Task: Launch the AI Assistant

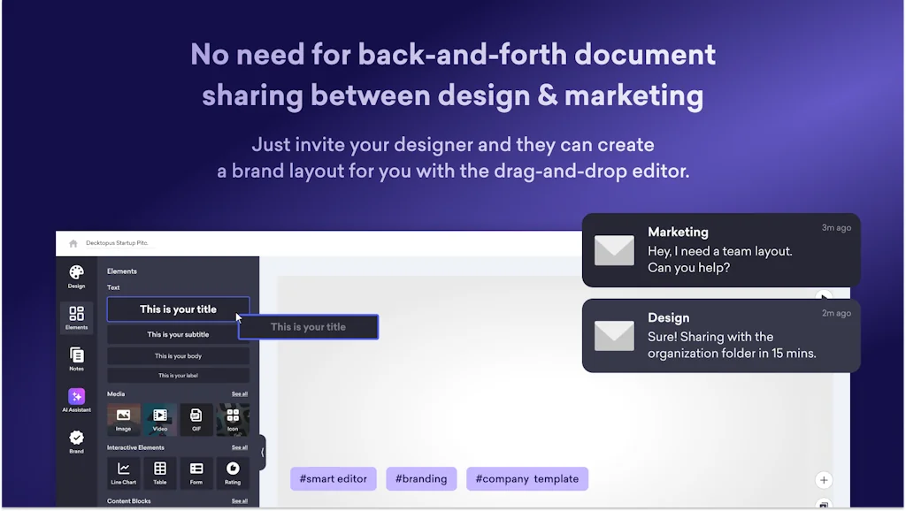Action: pyautogui.click(x=77, y=400)
